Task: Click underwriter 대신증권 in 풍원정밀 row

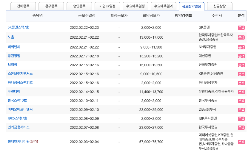Action: 205,56
